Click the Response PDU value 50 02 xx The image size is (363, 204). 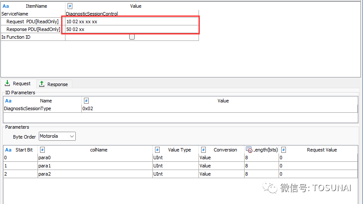(x=132, y=29)
